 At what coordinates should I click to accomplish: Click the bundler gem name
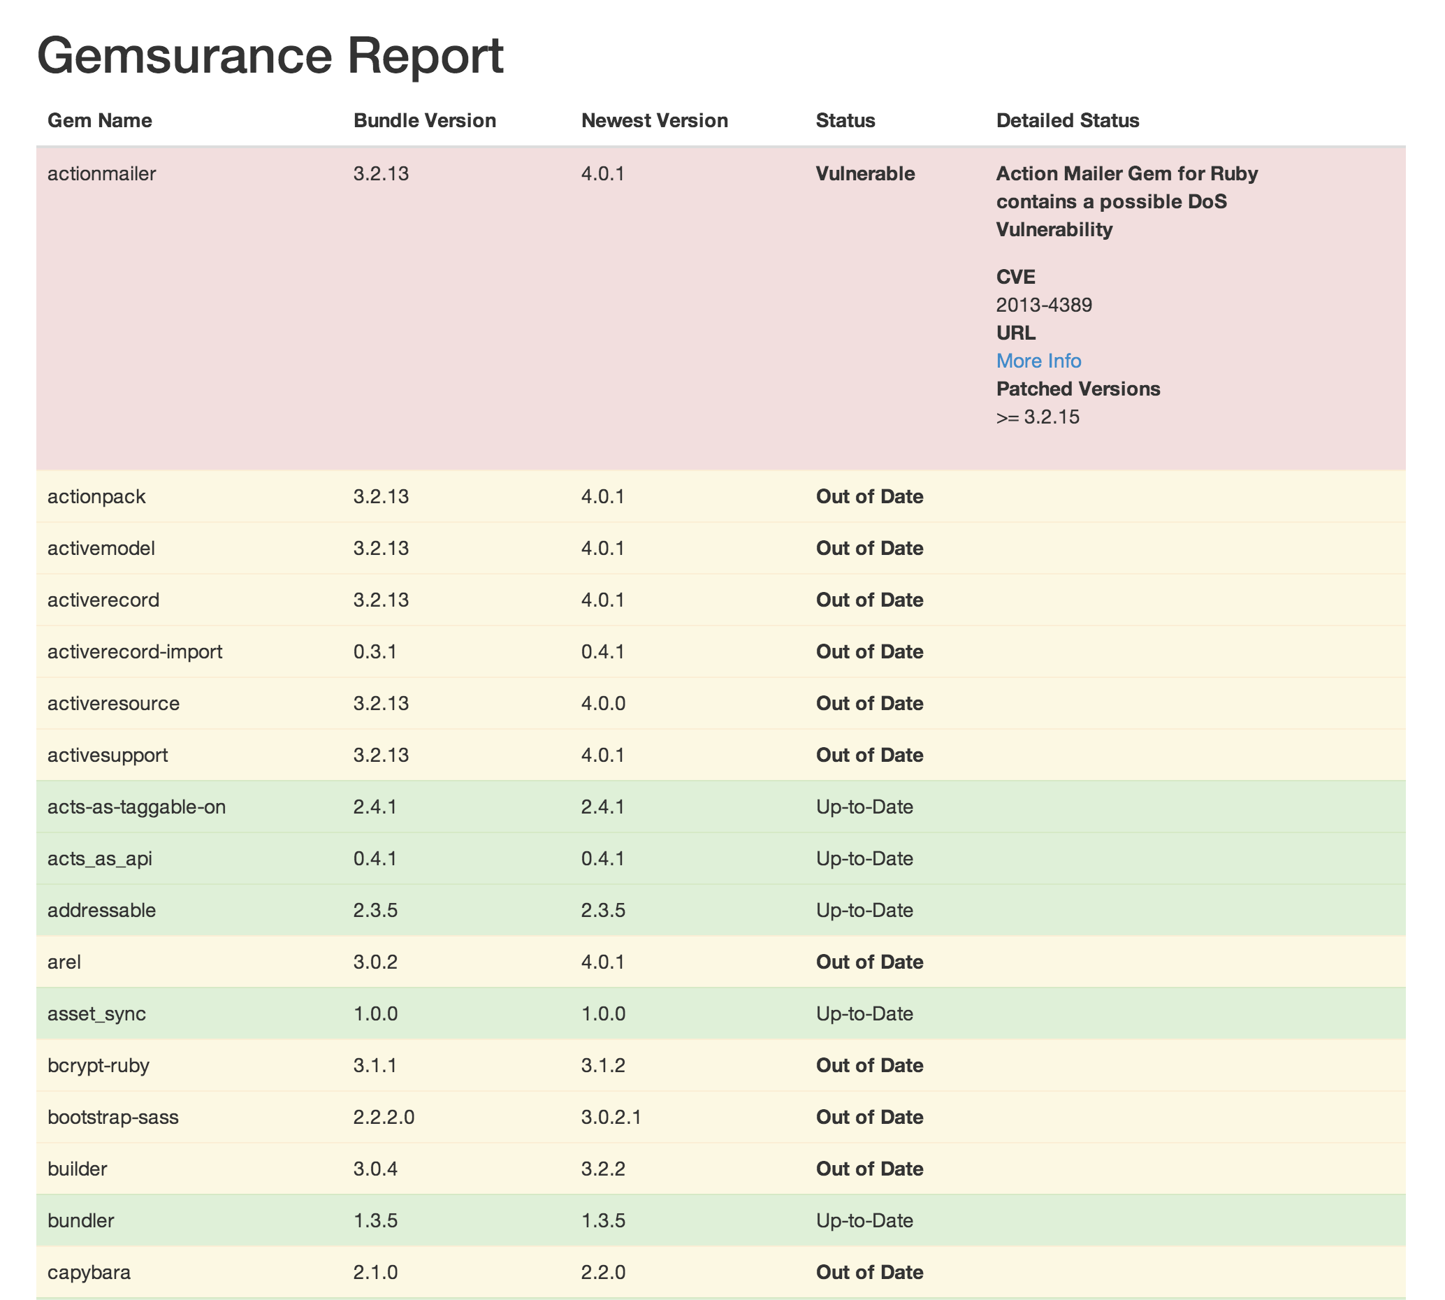80,1221
